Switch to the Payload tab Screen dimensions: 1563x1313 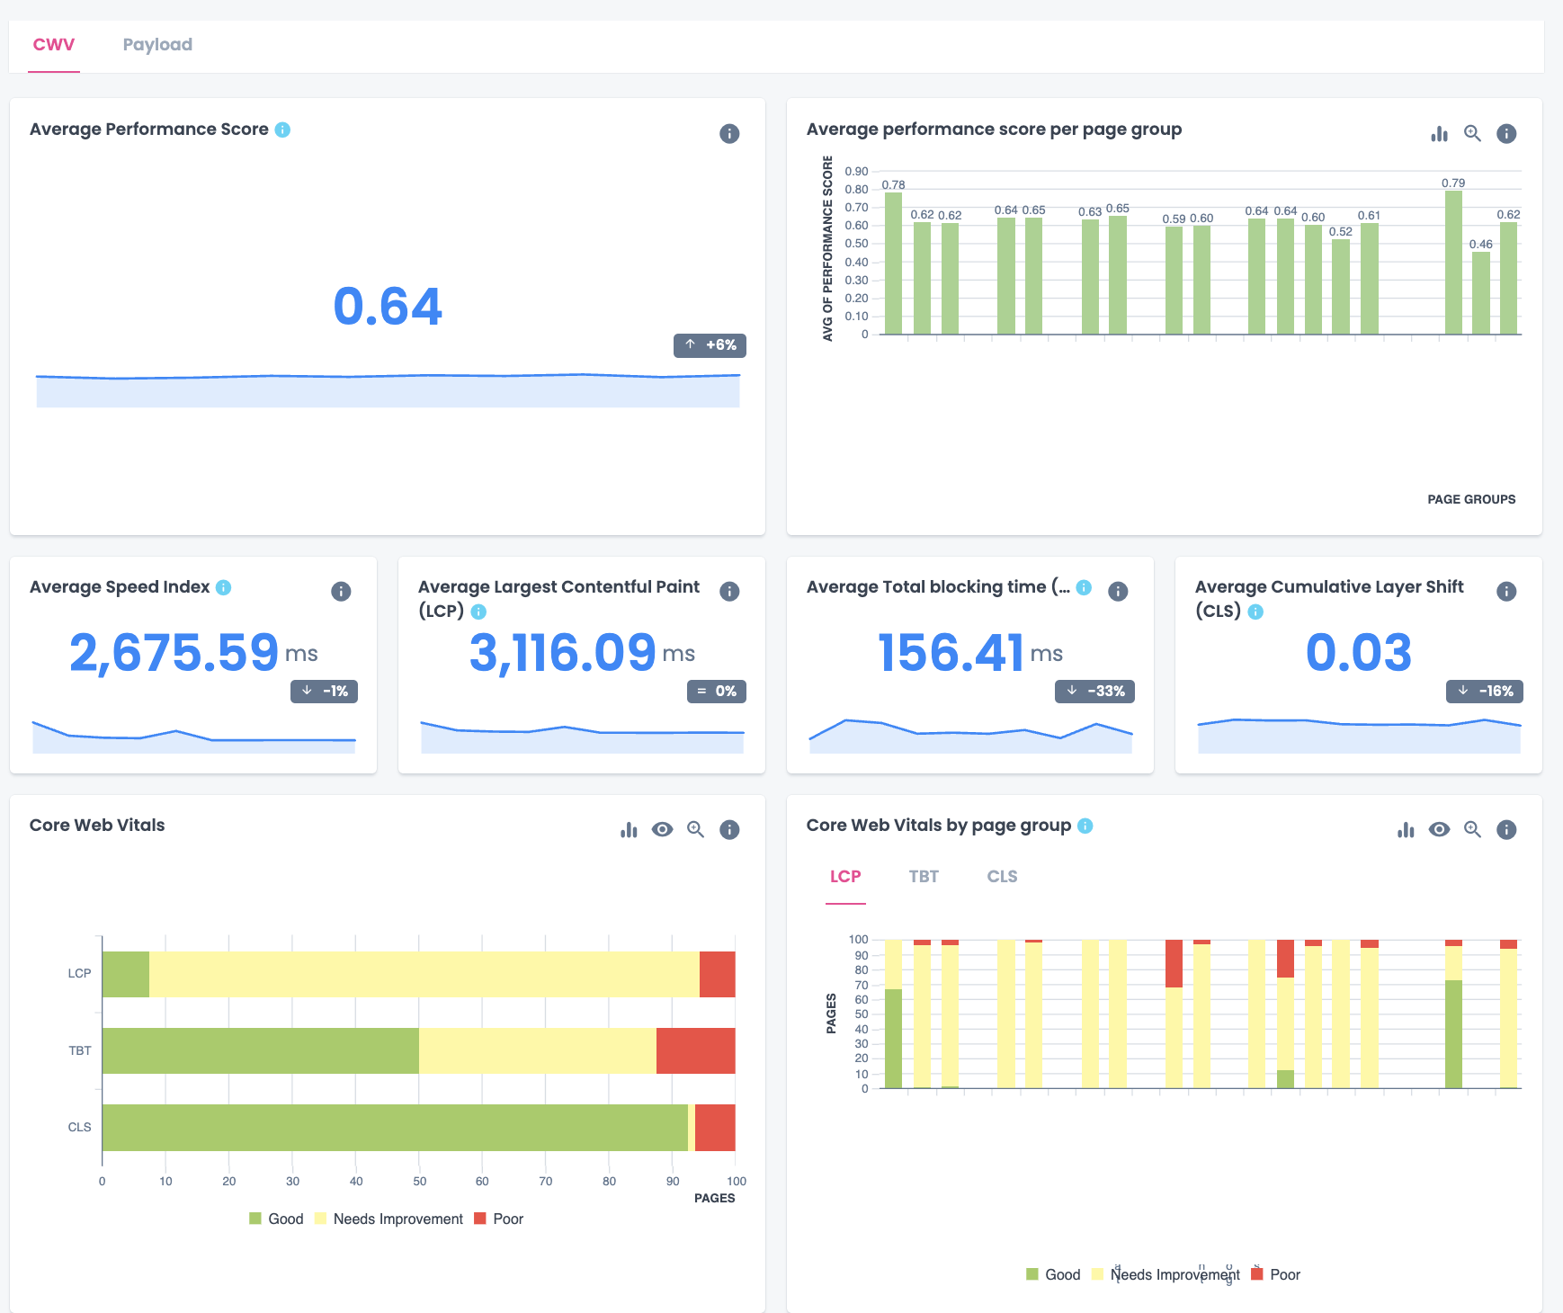[x=157, y=44]
